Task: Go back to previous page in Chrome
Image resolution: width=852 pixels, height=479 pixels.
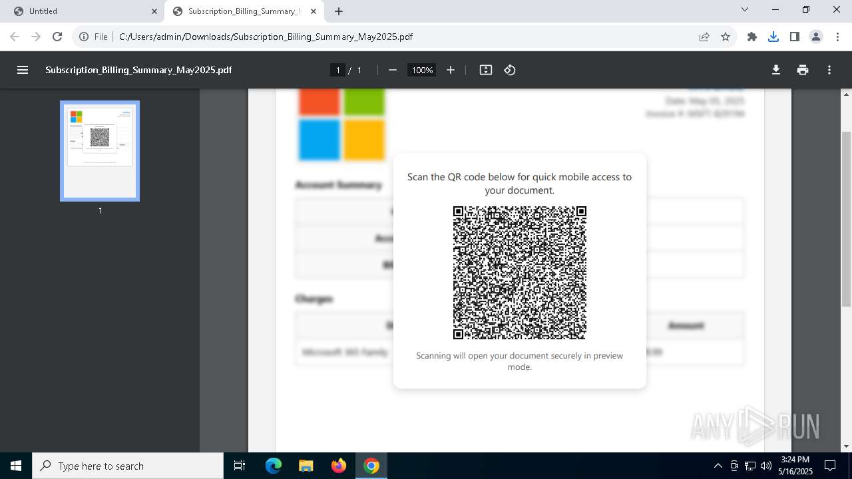Action: [x=15, y=37]
